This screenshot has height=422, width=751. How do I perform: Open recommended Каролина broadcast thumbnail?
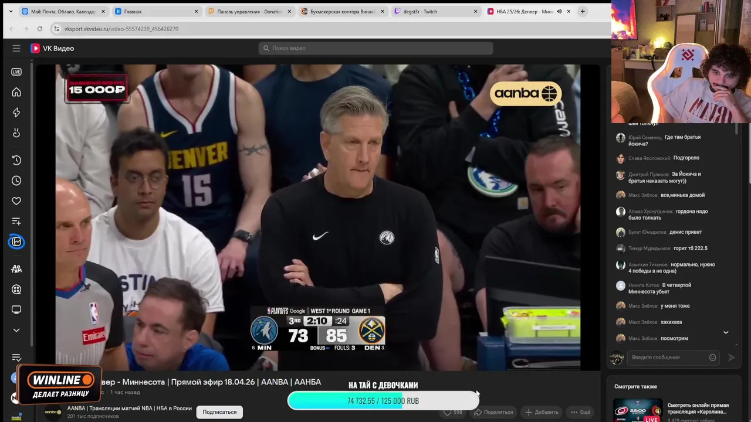[637, 410]
